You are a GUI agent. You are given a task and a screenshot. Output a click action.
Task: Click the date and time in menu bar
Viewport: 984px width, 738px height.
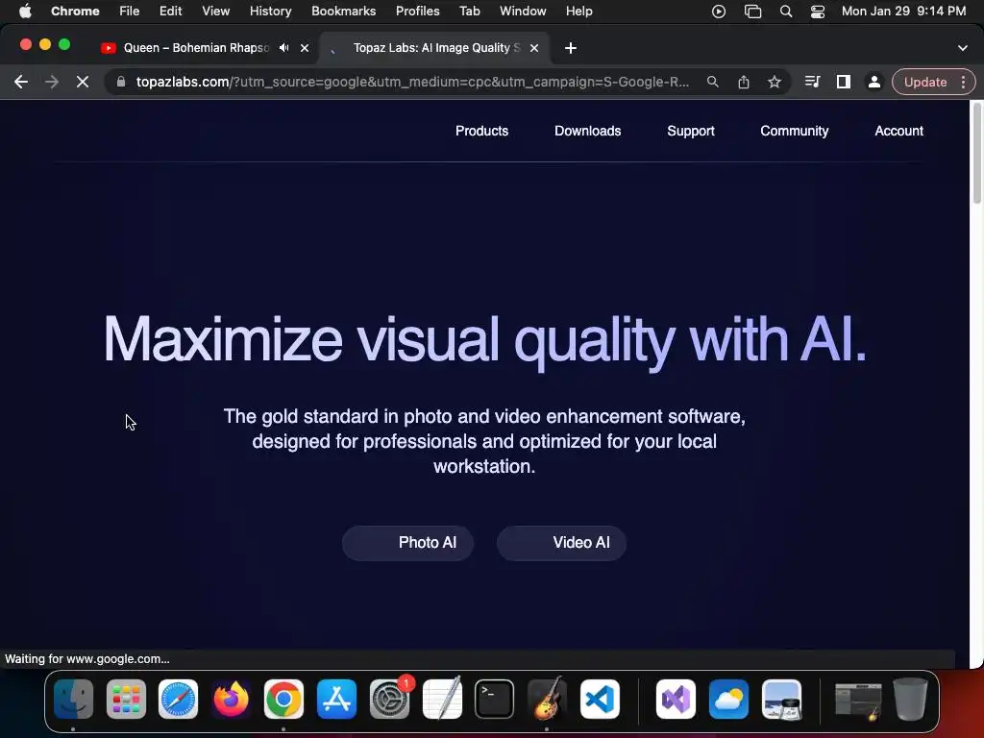point(903,11)
